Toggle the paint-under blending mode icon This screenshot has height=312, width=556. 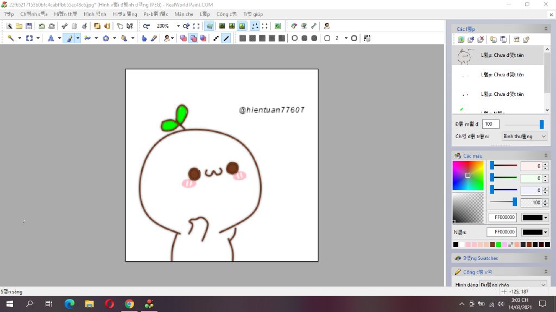(203, 38)
